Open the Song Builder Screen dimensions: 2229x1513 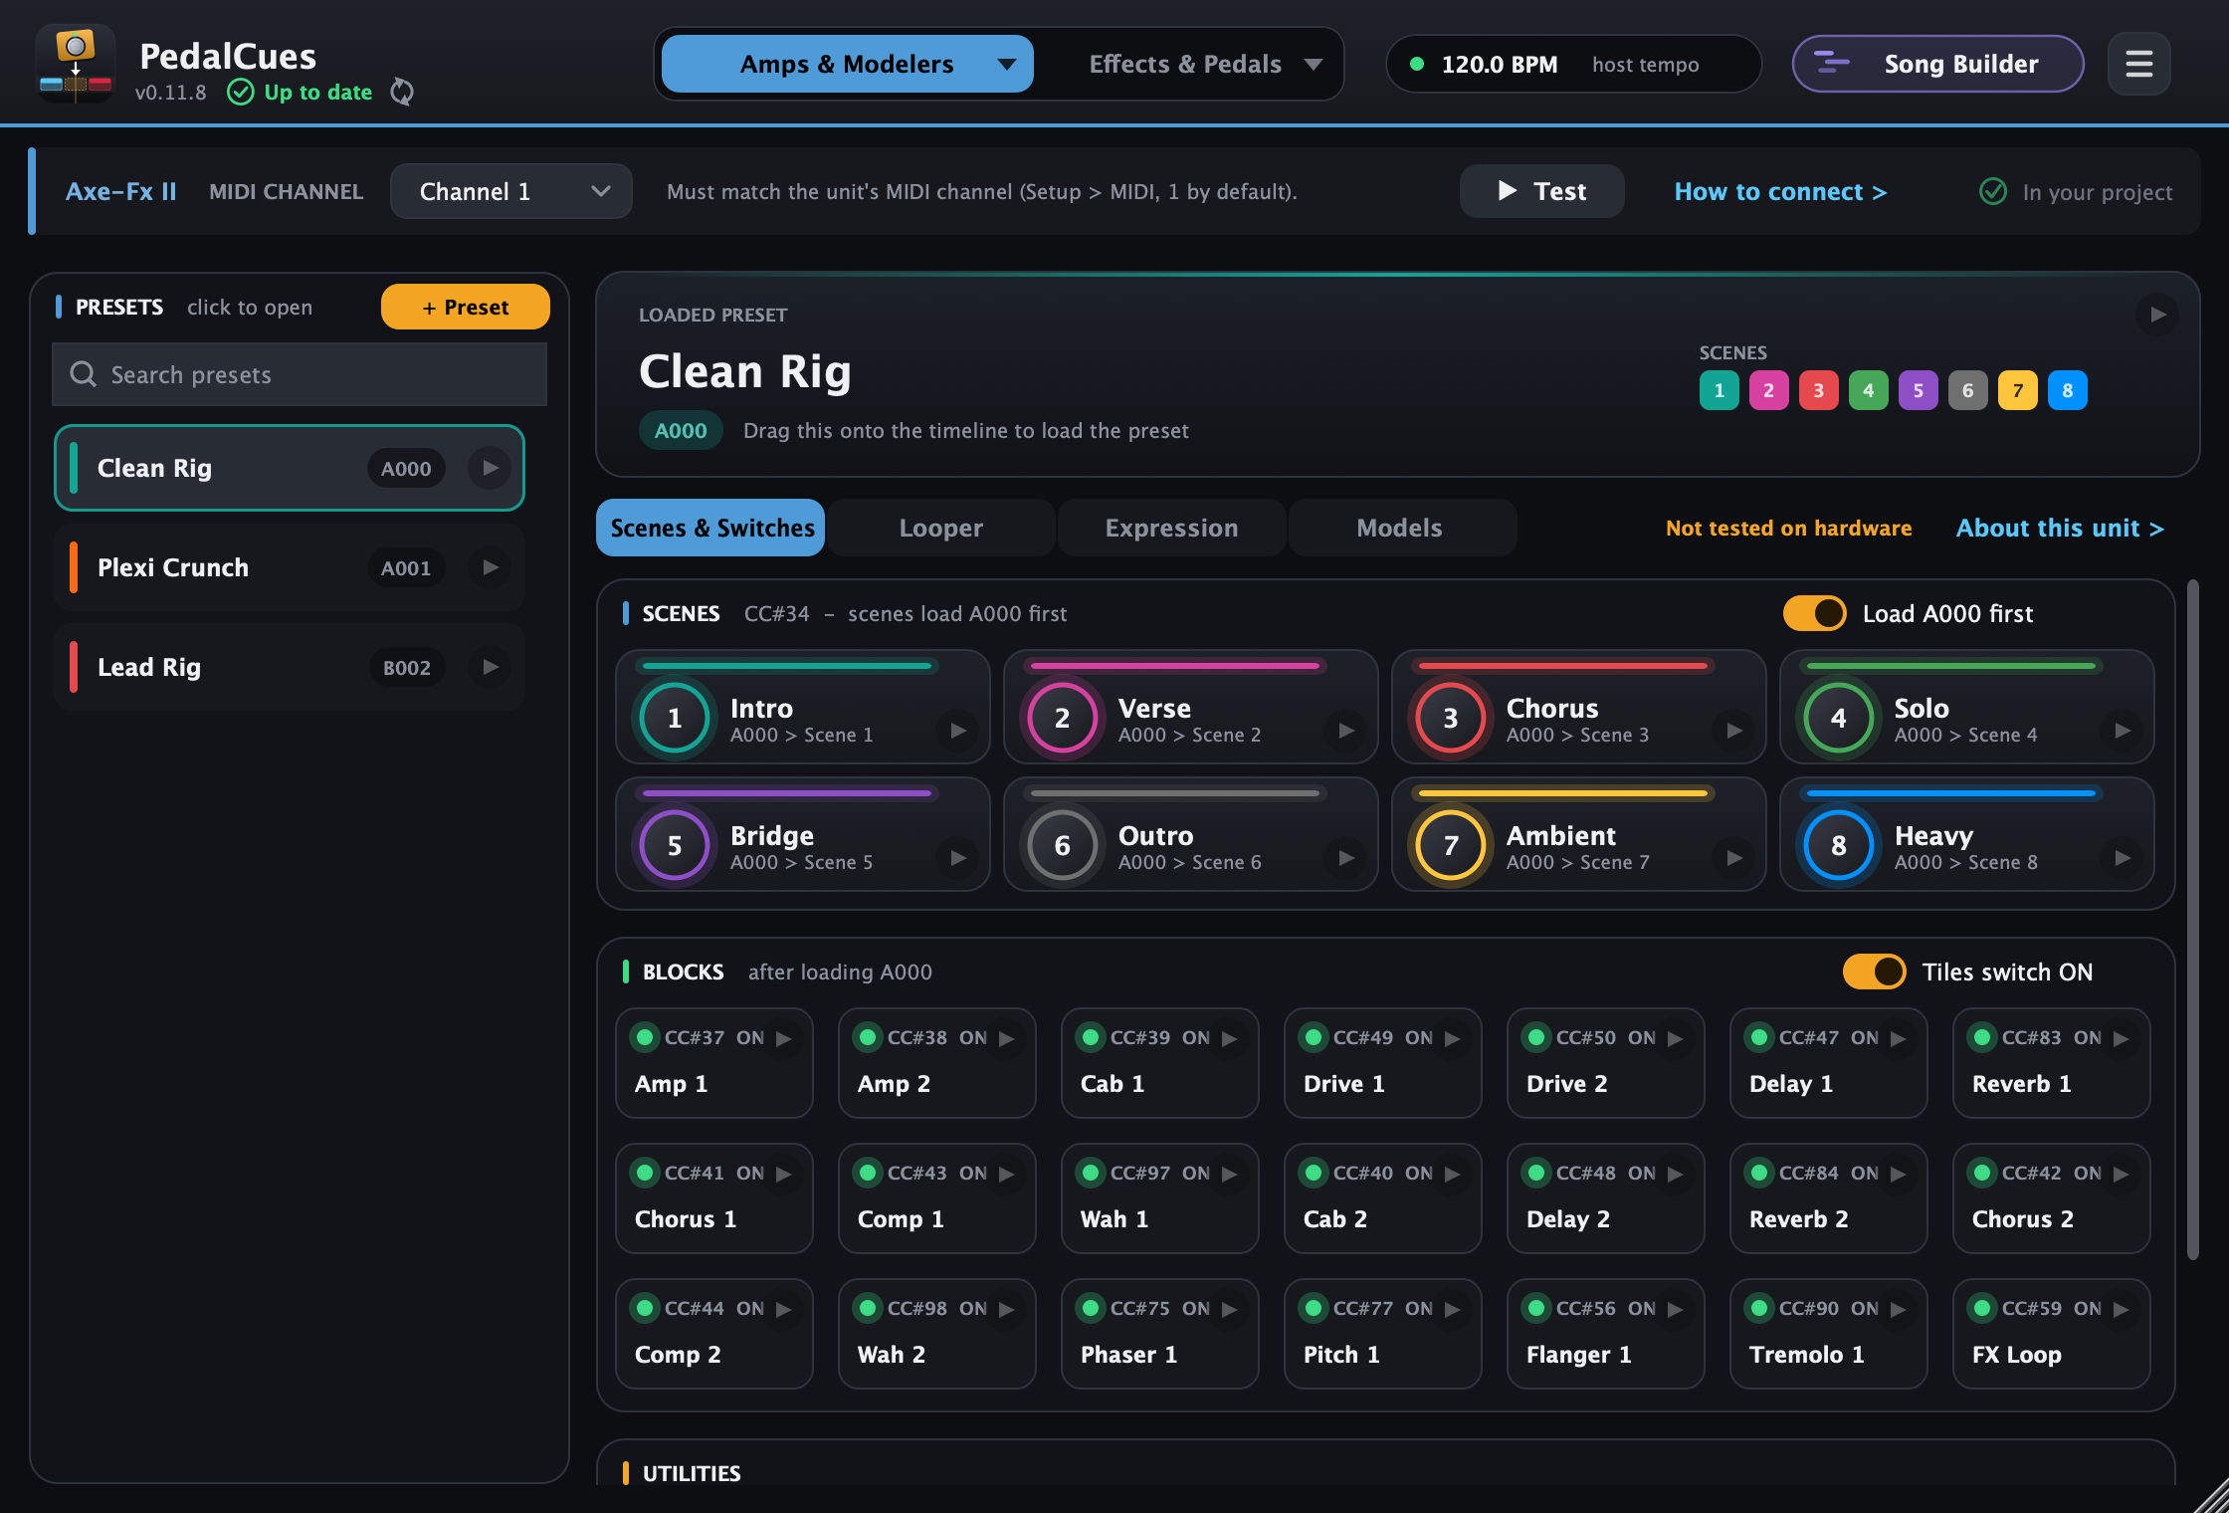coord(1937,64)
